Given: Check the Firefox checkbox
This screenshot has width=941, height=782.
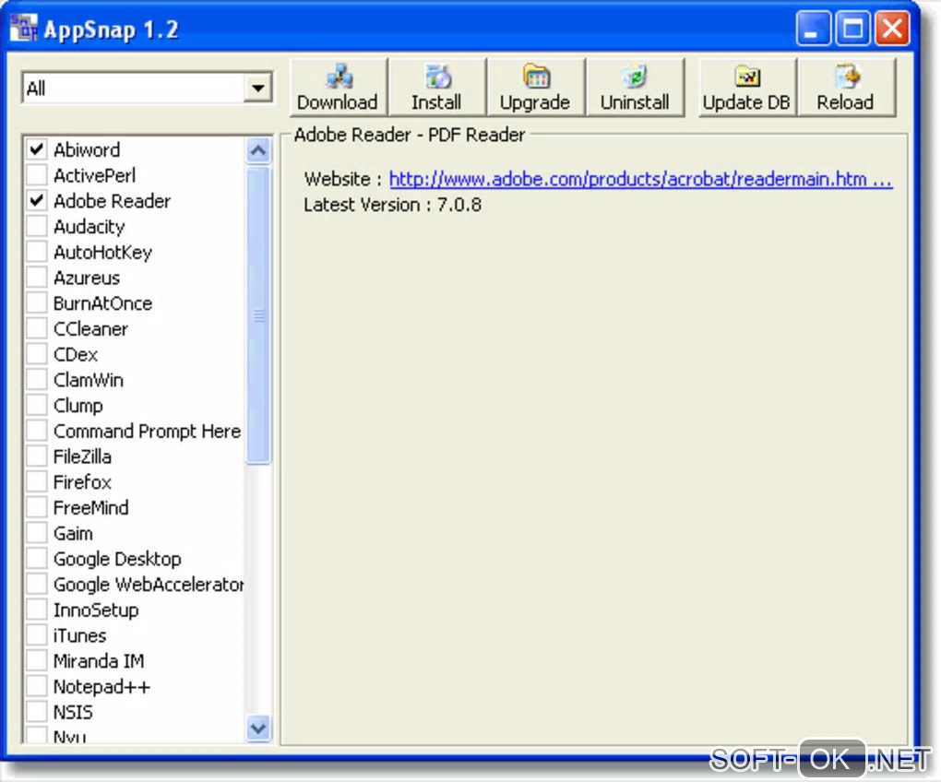Looking at the screenshot, I should (x=37, y=481).
